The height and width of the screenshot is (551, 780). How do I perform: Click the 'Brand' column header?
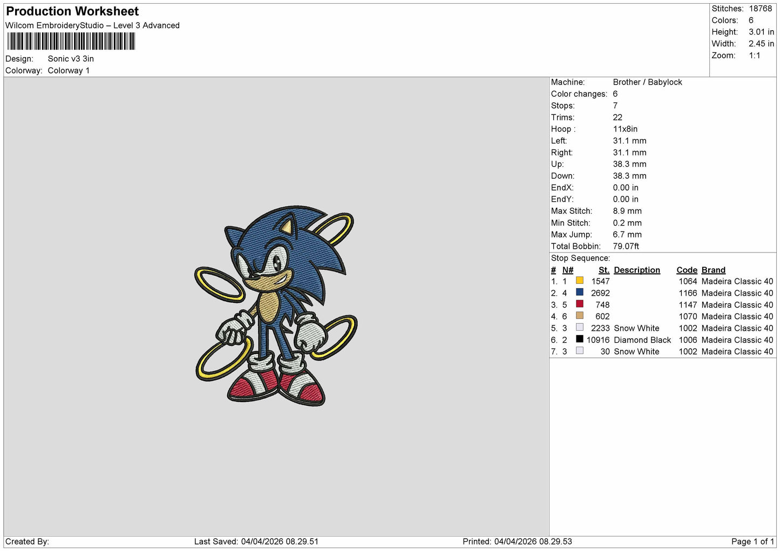(x=713, y=270)
